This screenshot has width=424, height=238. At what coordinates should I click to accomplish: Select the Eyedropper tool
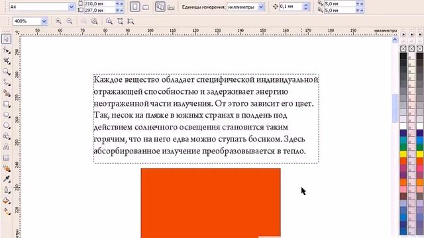click(x=6, y=179)
